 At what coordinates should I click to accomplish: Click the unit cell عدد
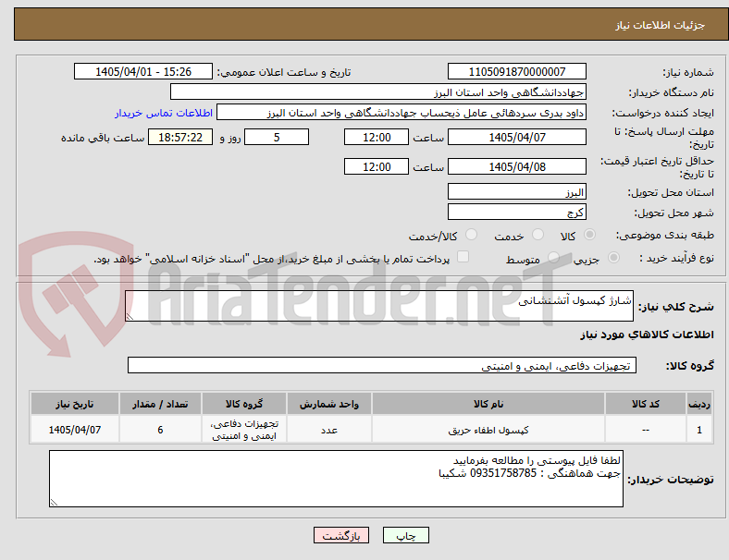[x=329, y=430]
